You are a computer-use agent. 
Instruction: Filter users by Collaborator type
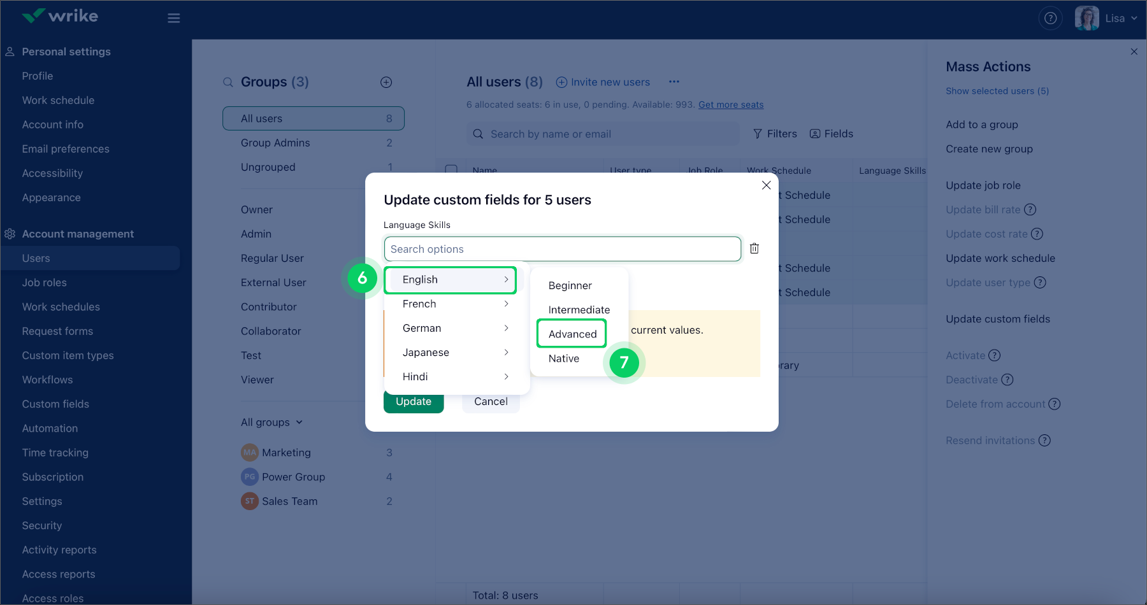coord(271,331)
